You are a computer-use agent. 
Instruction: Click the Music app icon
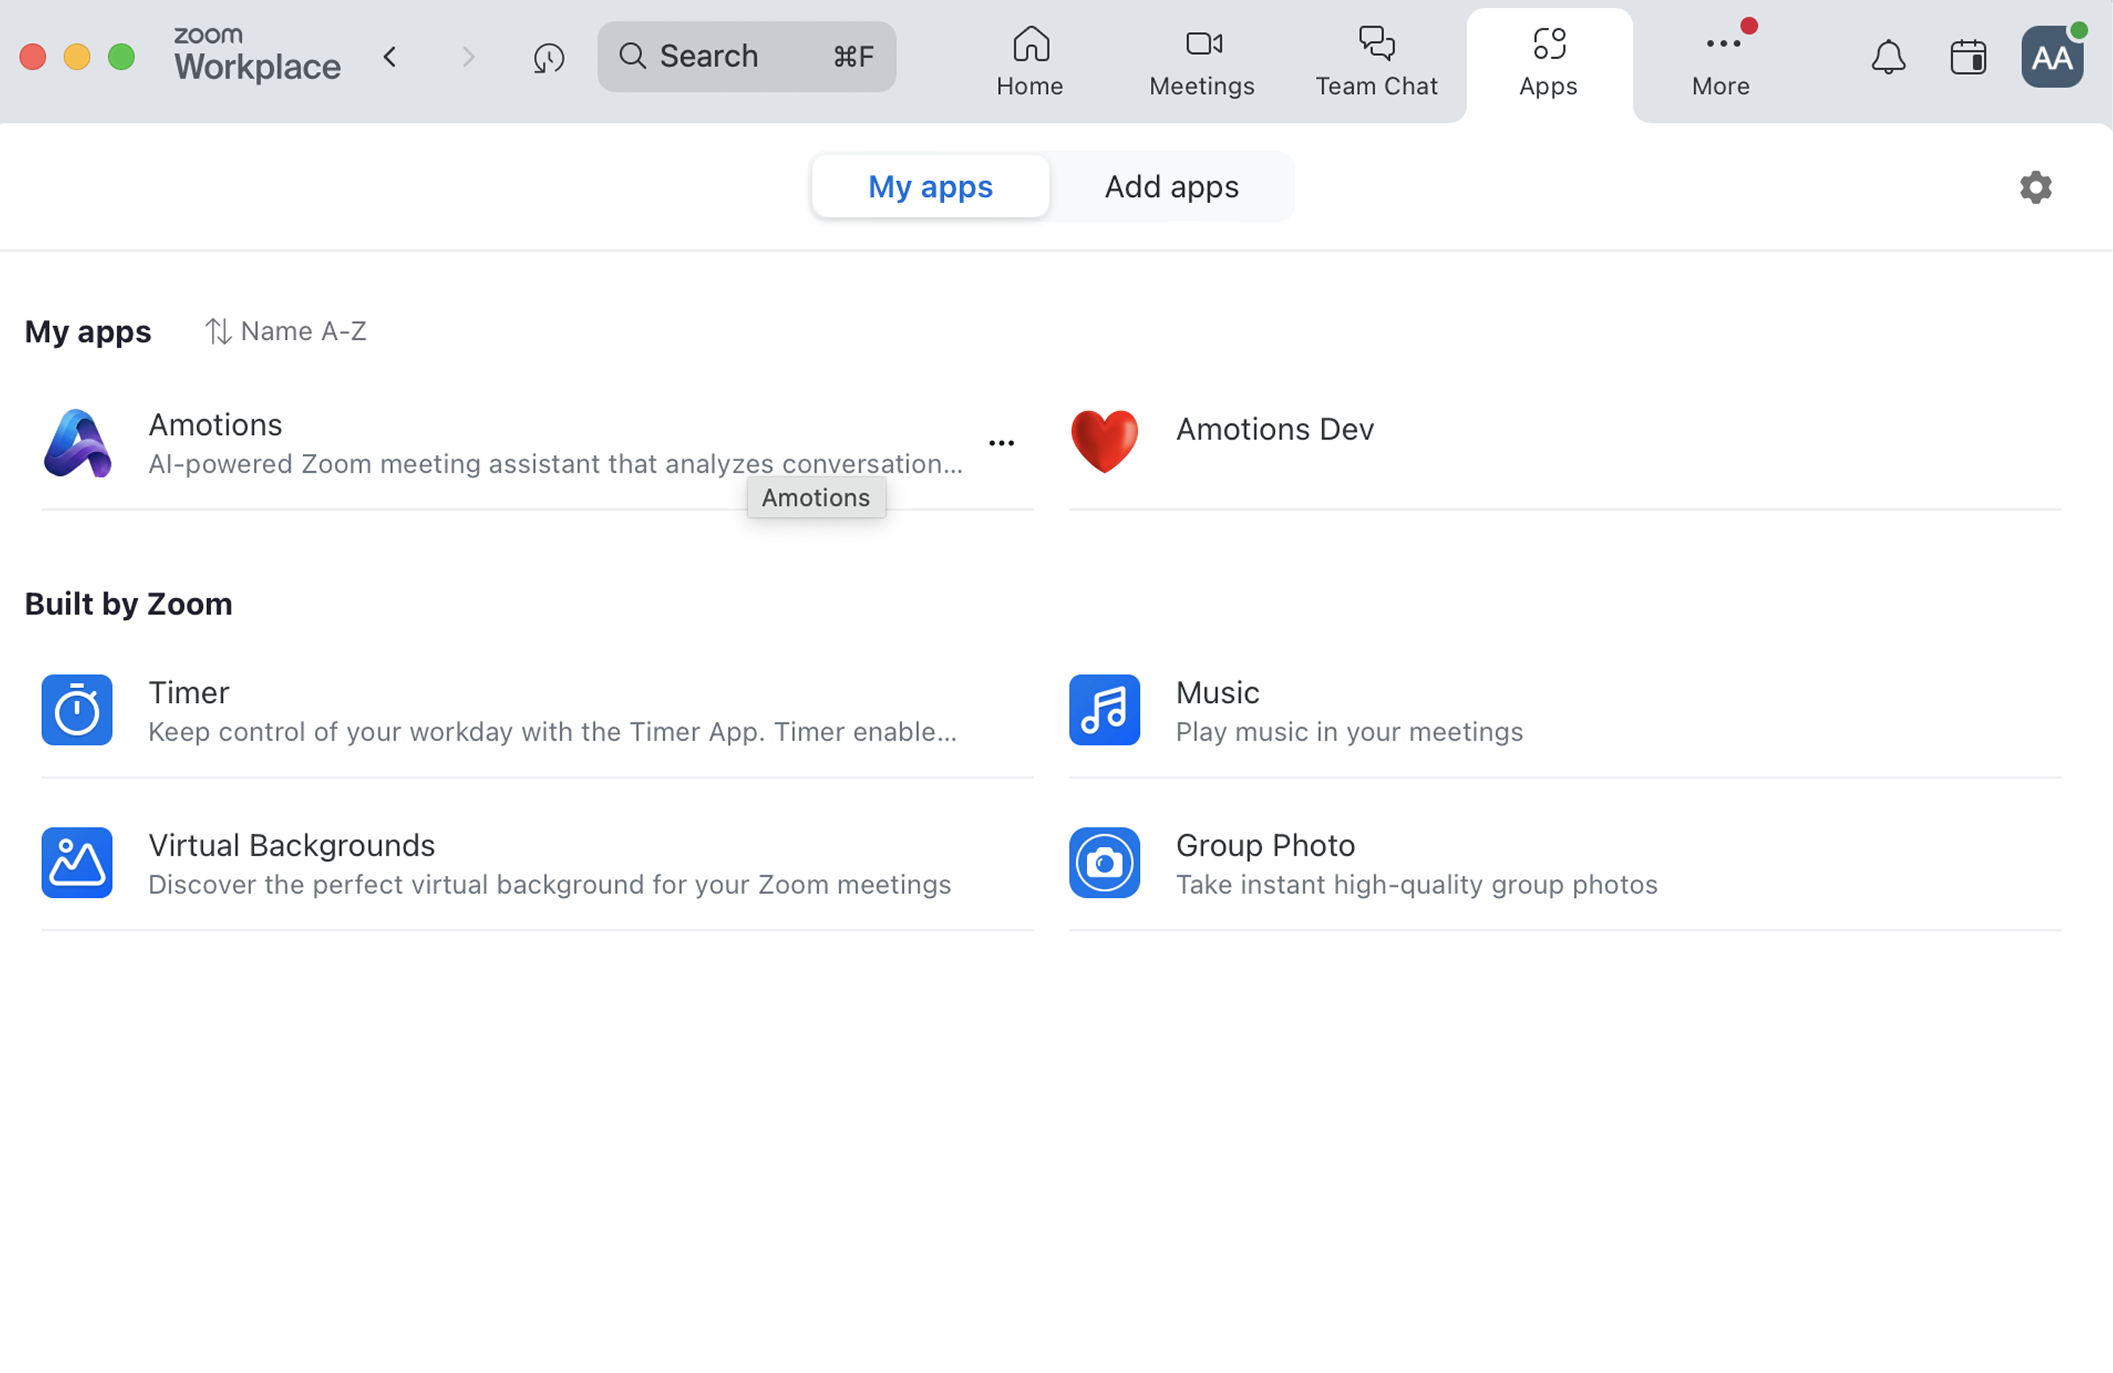(x=1104, y=710)
